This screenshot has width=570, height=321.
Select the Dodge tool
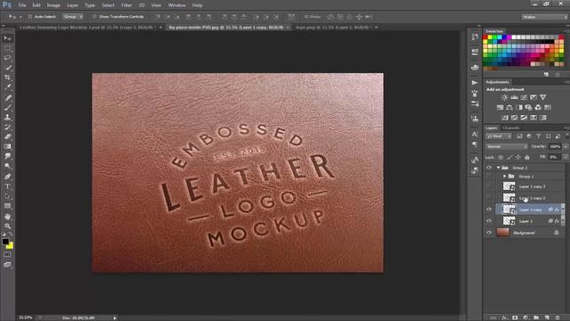point(7,167)
